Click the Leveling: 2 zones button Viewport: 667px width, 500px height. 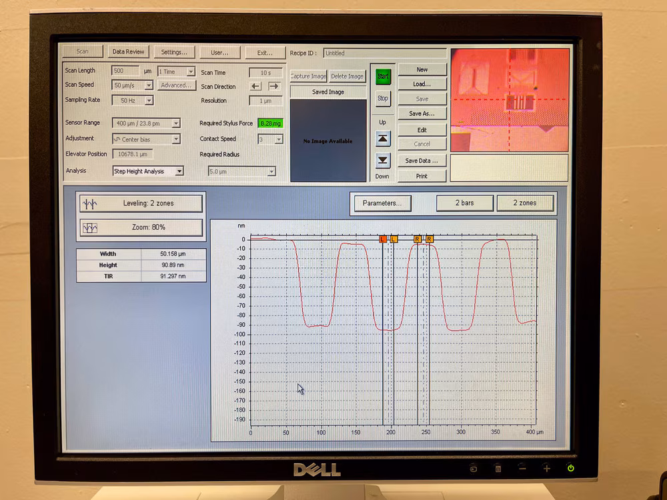click(141, 203)
